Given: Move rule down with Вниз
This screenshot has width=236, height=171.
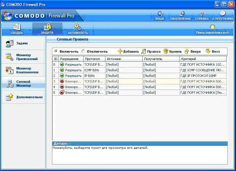Looking at the screenshot, I should pos(213,51).
